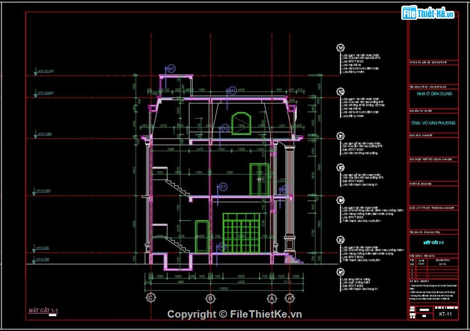The width and height of the screenshot is (470, 331).
Task: Select the N1 circle marker in the notes legend
Action: (340, 48)
